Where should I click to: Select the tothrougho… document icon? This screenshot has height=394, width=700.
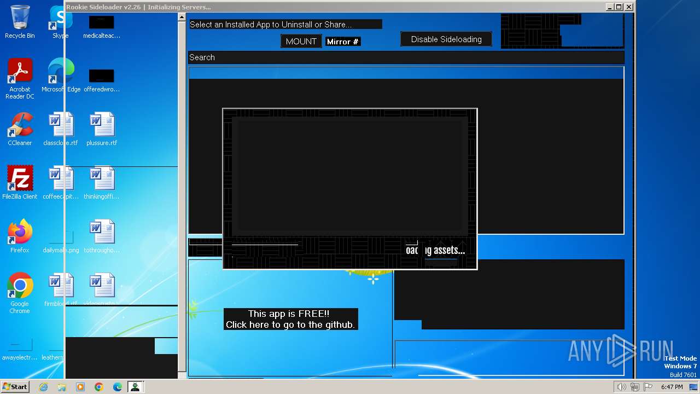pyautogui.click(x=102, y=236)
